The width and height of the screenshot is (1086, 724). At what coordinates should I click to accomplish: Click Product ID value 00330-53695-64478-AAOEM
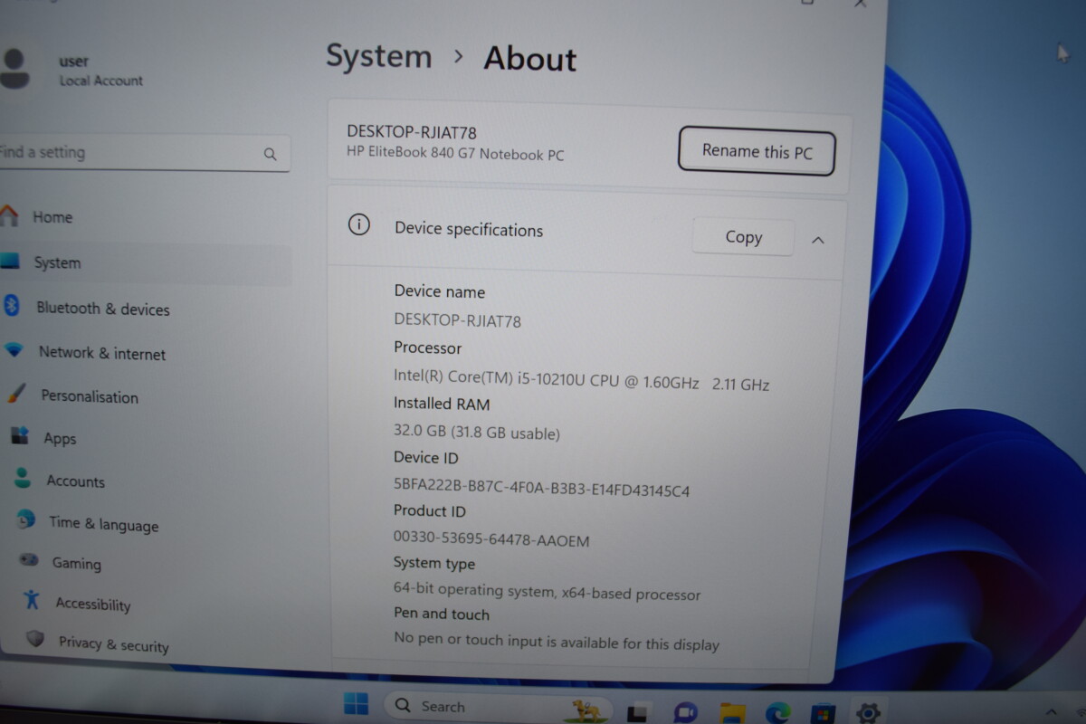(x=491, y=539)
